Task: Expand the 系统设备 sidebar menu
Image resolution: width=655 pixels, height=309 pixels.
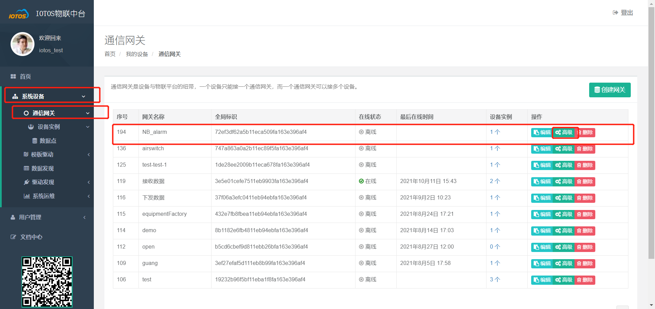Action: click(47, 97)
